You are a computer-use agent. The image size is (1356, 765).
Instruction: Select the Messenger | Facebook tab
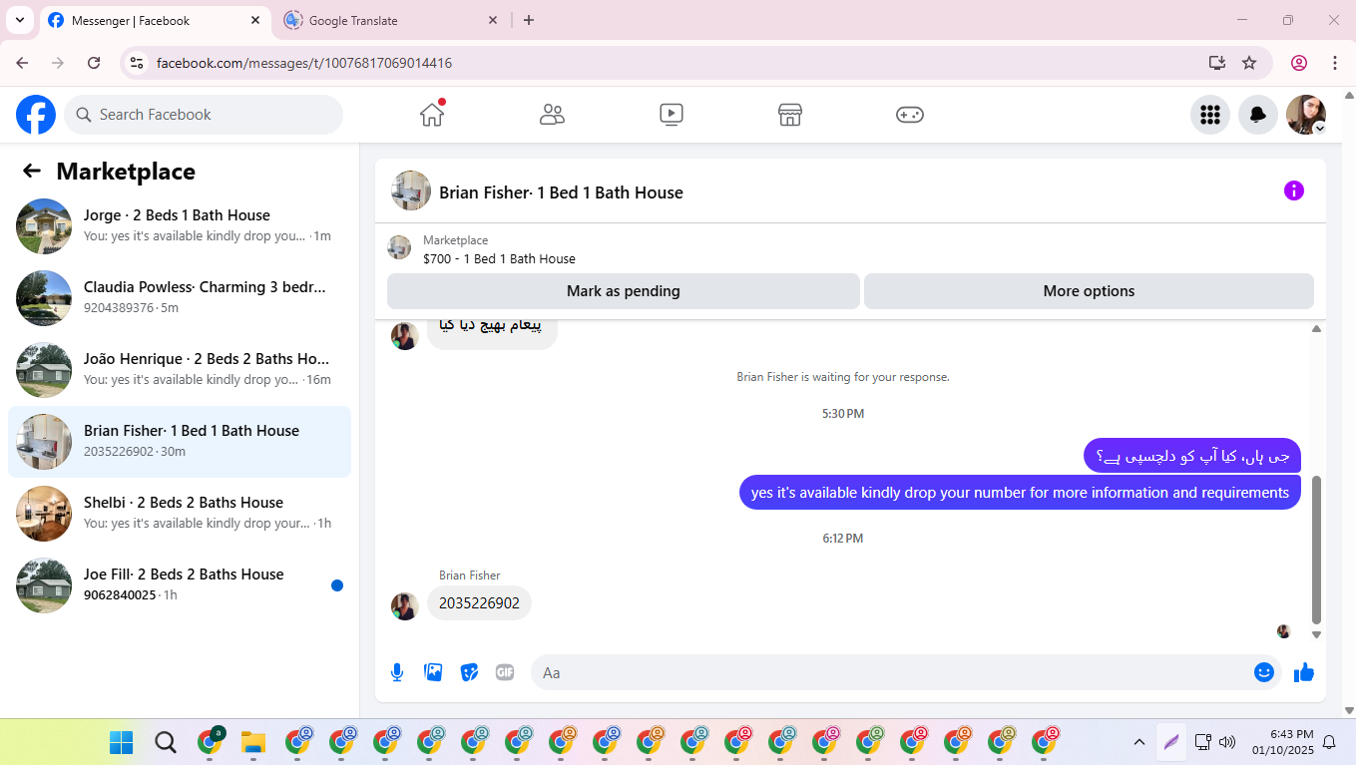(x=156, y=20)
